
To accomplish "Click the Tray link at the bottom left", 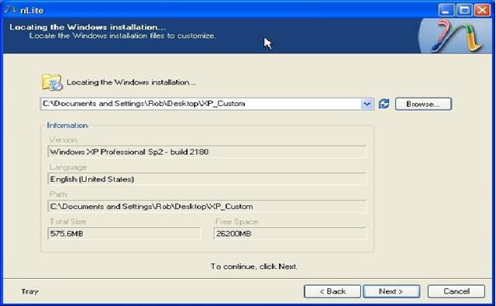I will [29, 291].
